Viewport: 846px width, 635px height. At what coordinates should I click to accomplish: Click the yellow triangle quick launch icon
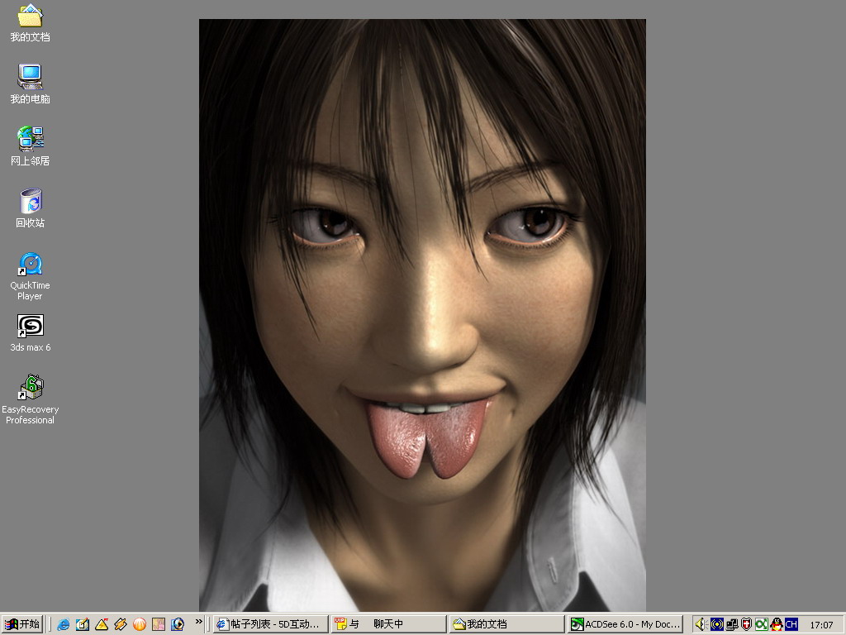tap(102, 624)
